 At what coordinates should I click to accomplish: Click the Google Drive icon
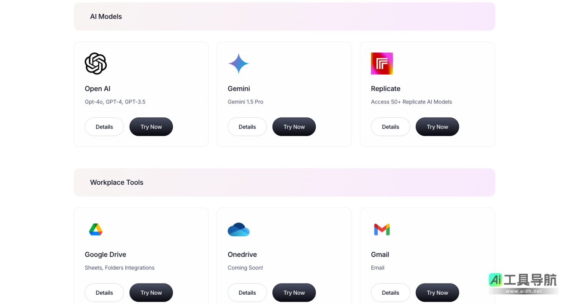tap(96, 229)
